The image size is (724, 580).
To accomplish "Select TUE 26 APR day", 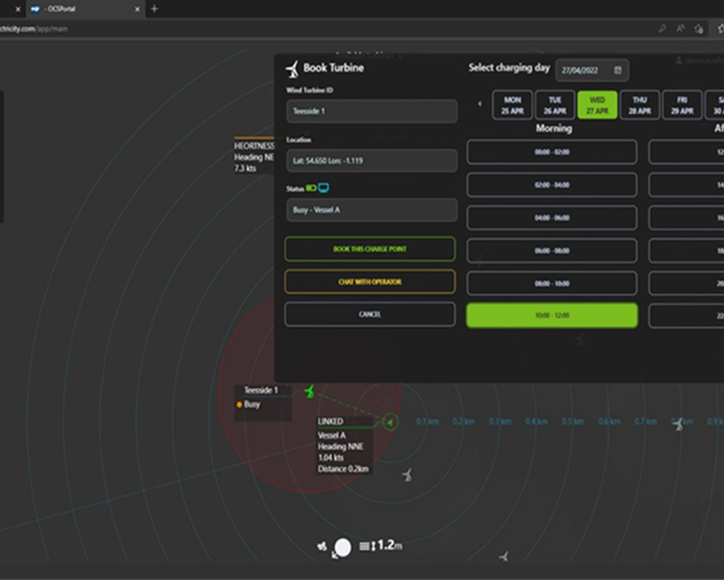I will click(x=555, y=105).
